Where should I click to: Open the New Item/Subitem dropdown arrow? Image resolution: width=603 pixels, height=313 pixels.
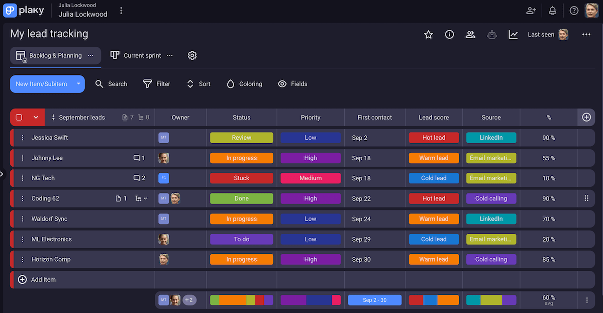click(x=78, y=84)
